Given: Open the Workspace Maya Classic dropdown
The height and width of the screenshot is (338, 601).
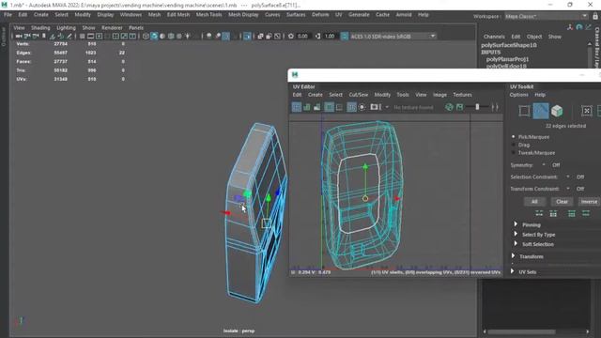Looking at the screenshot, I should pyautogui.click(x=547, y=16).
